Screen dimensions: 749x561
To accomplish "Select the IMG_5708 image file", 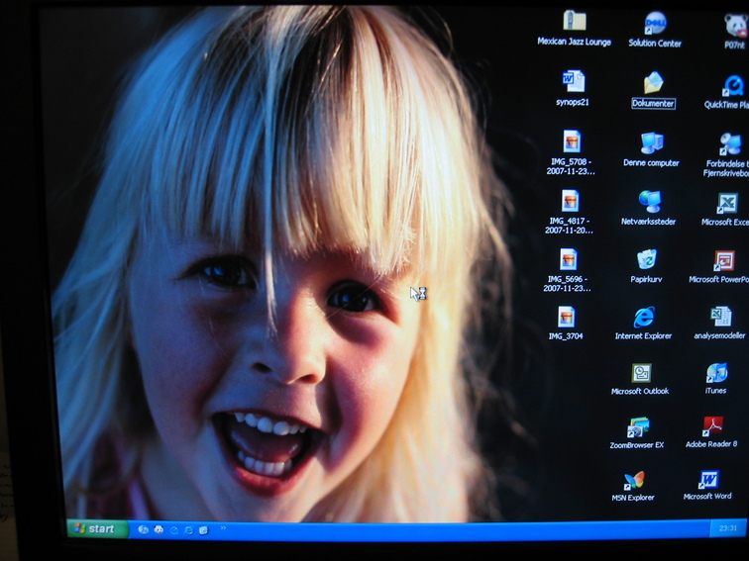I will 571,141.
